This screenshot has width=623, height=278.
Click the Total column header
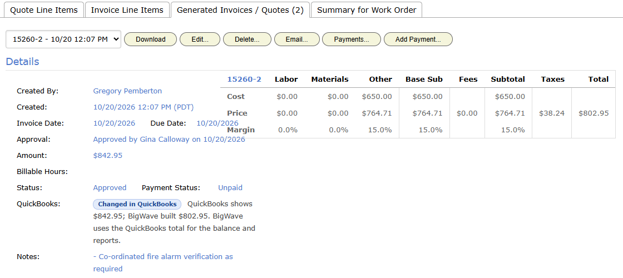(599, 80)
